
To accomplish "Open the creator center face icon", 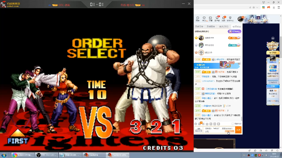I will pos(230,19).
